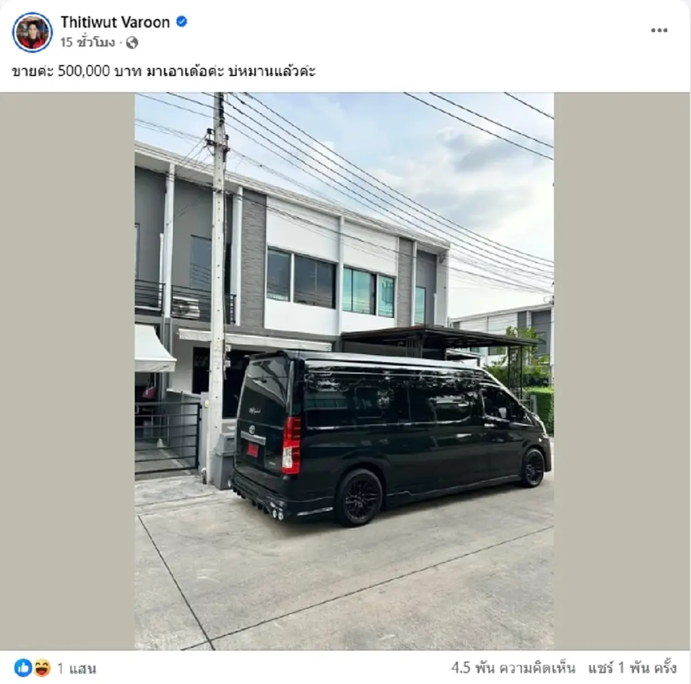The image size is (691, 684).
Task: Click the van's red license plate
Action: [252, 449]
